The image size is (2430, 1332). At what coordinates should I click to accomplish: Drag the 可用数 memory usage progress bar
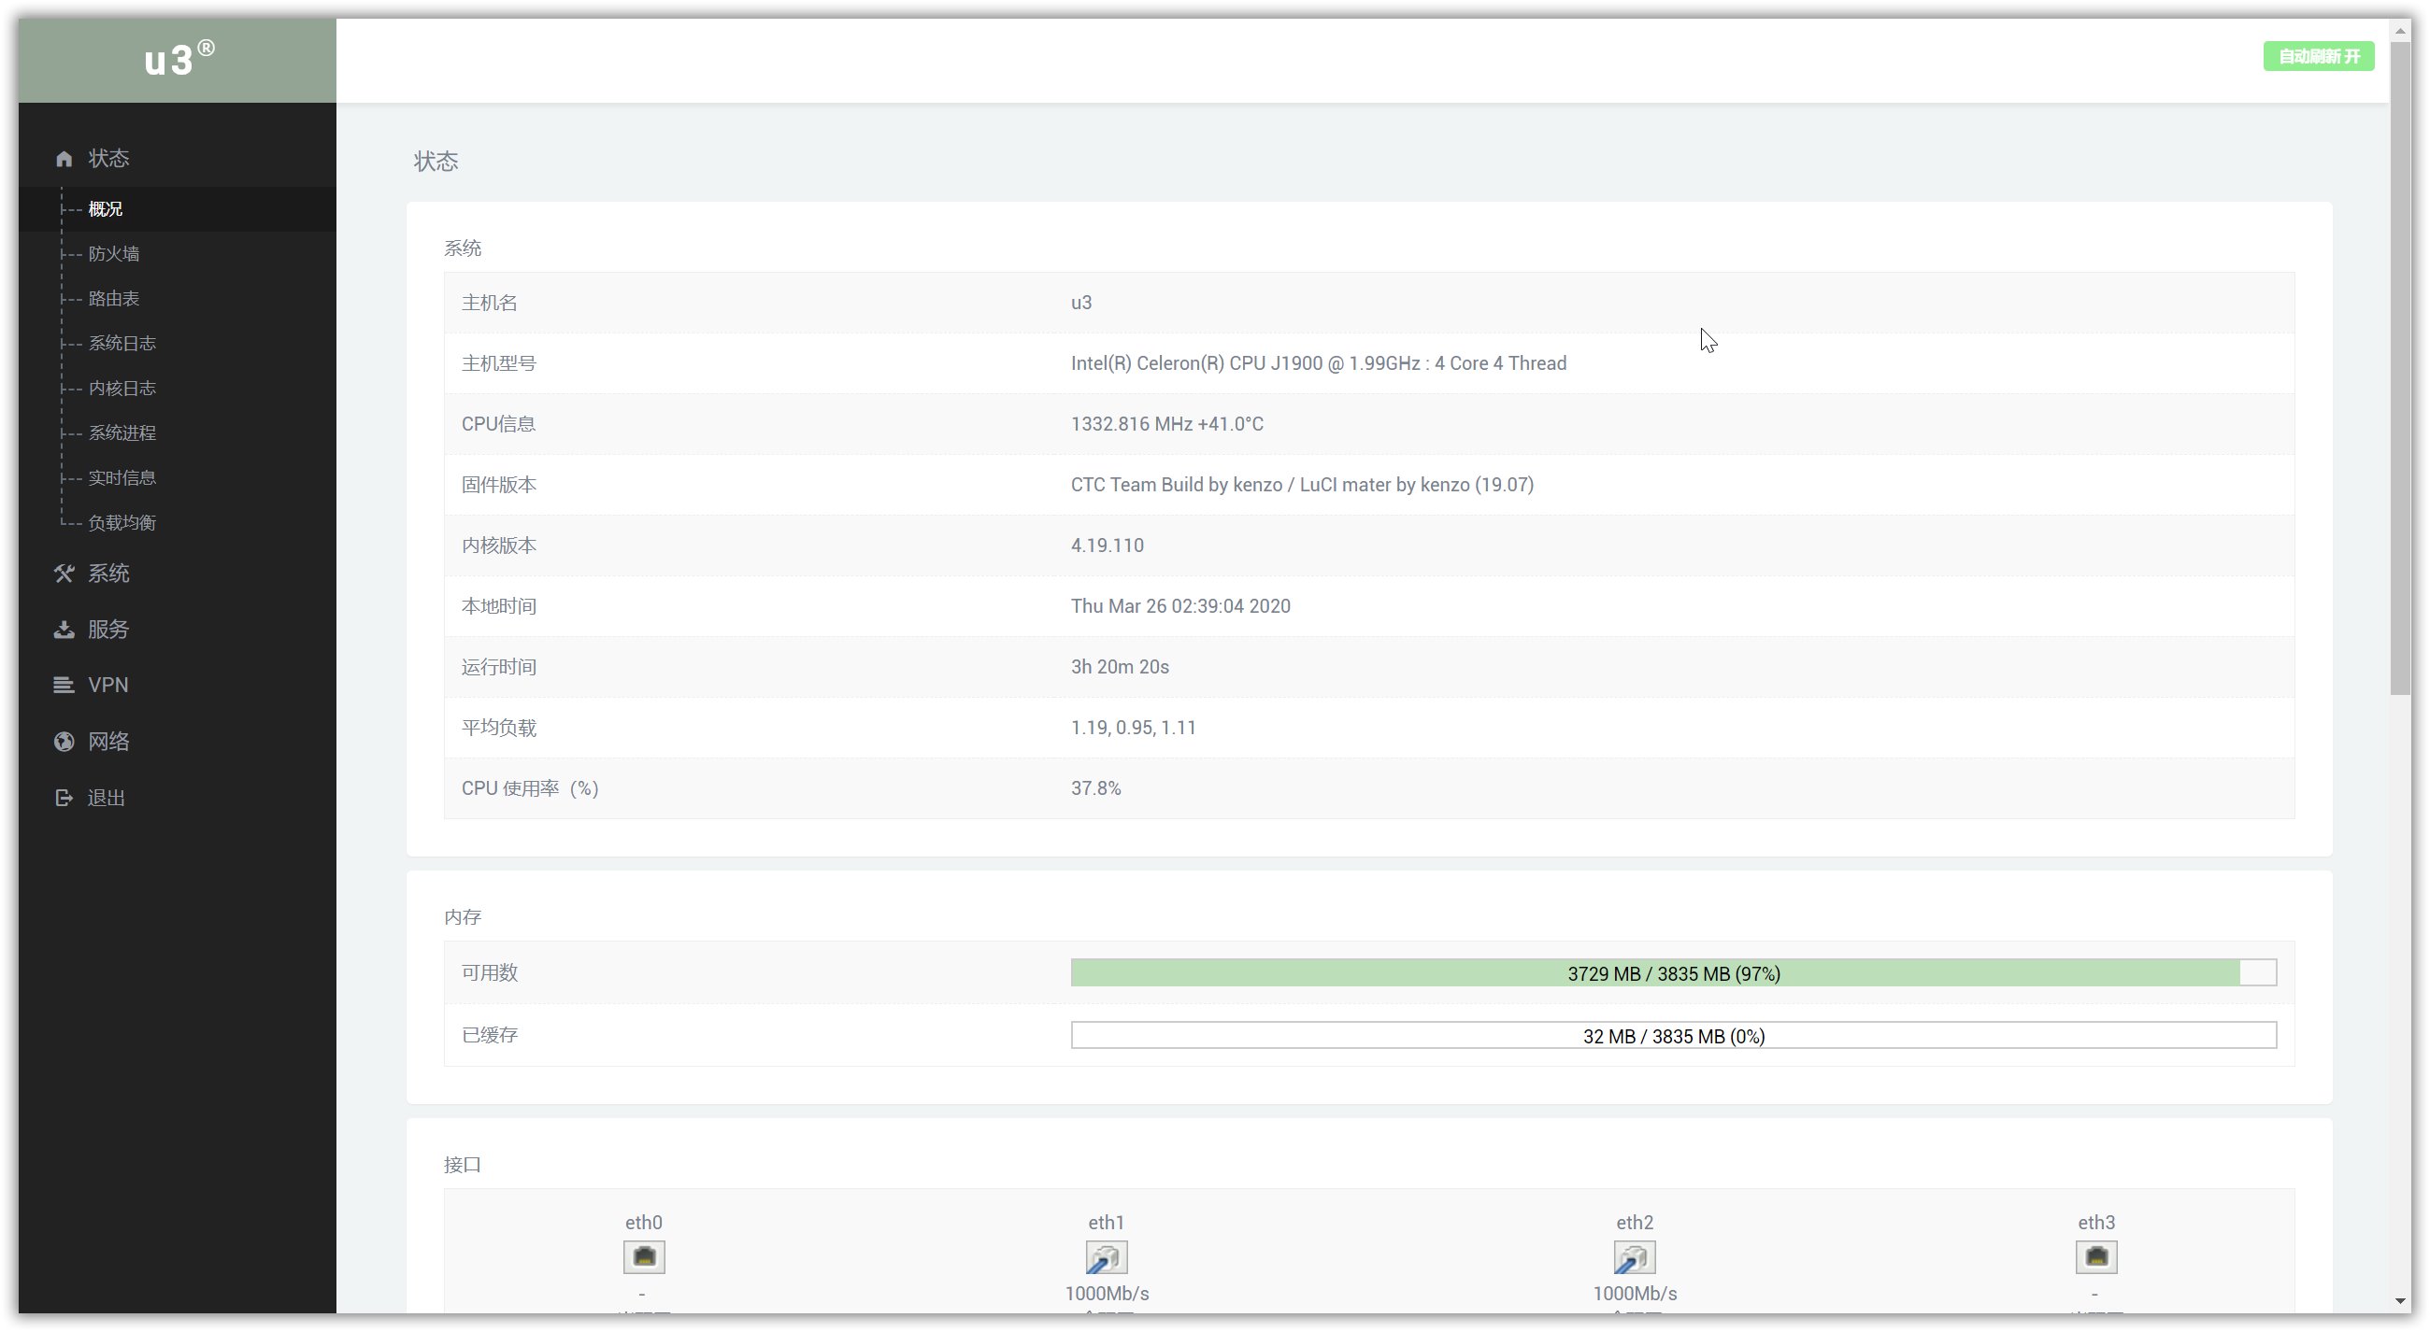click(x=1674, y=972)
